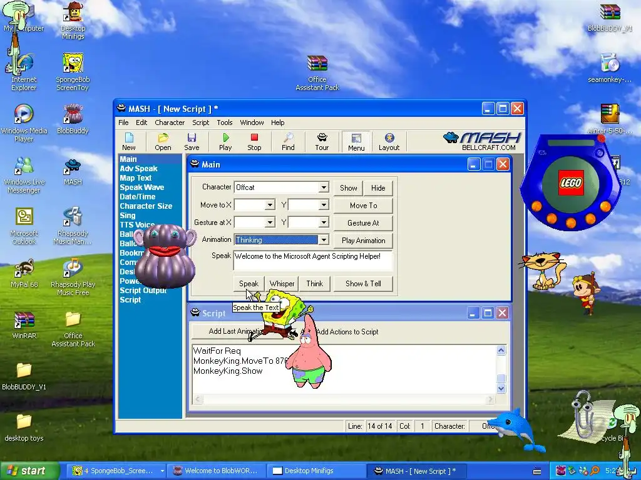Select Character Size in the sidebar
This screenshot has width=641, height=480.
point(146,206)
